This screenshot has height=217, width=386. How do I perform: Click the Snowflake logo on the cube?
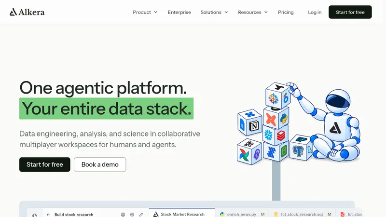(x=268, y=135)
